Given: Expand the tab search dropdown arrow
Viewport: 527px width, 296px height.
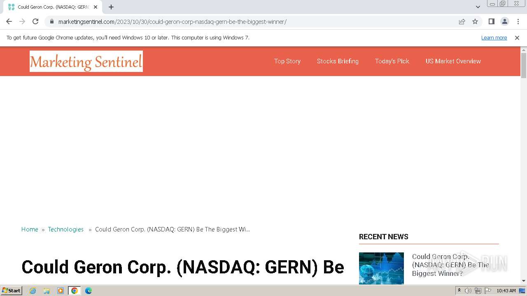Looking at the screenshot, I should pyautogui.click(x=478, y=7).
